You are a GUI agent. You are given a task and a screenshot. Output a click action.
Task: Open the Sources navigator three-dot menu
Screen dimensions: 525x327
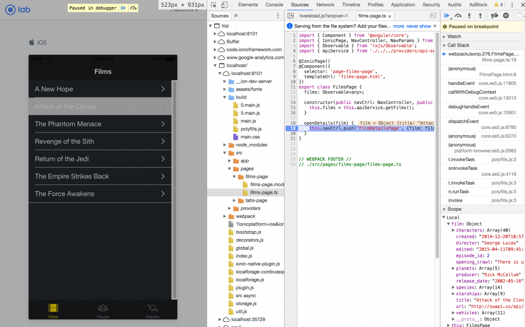click(x=278, y=16)
